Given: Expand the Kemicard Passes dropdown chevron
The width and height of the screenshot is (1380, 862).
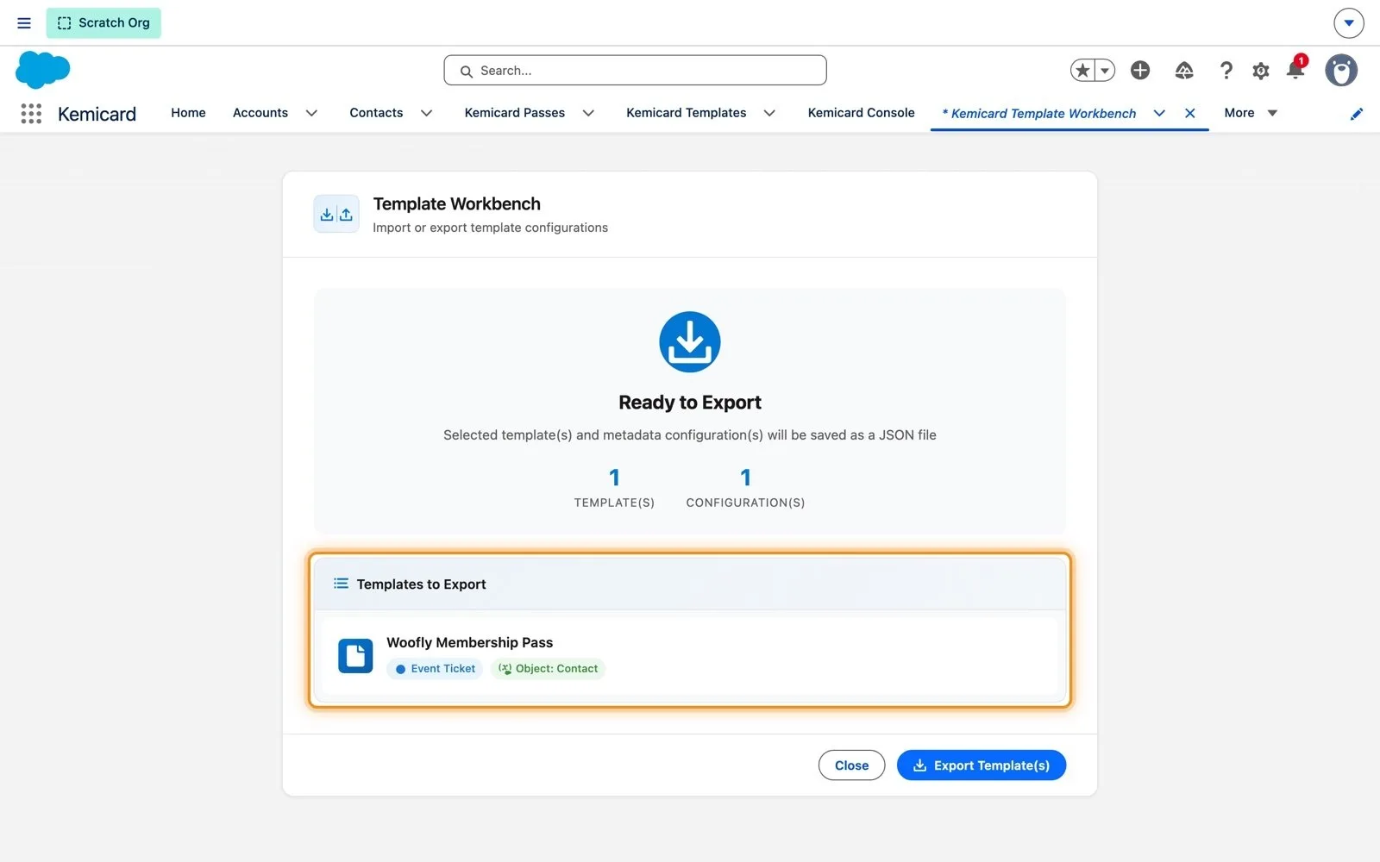Looking at the screenshot, I should tap(588, 113).
